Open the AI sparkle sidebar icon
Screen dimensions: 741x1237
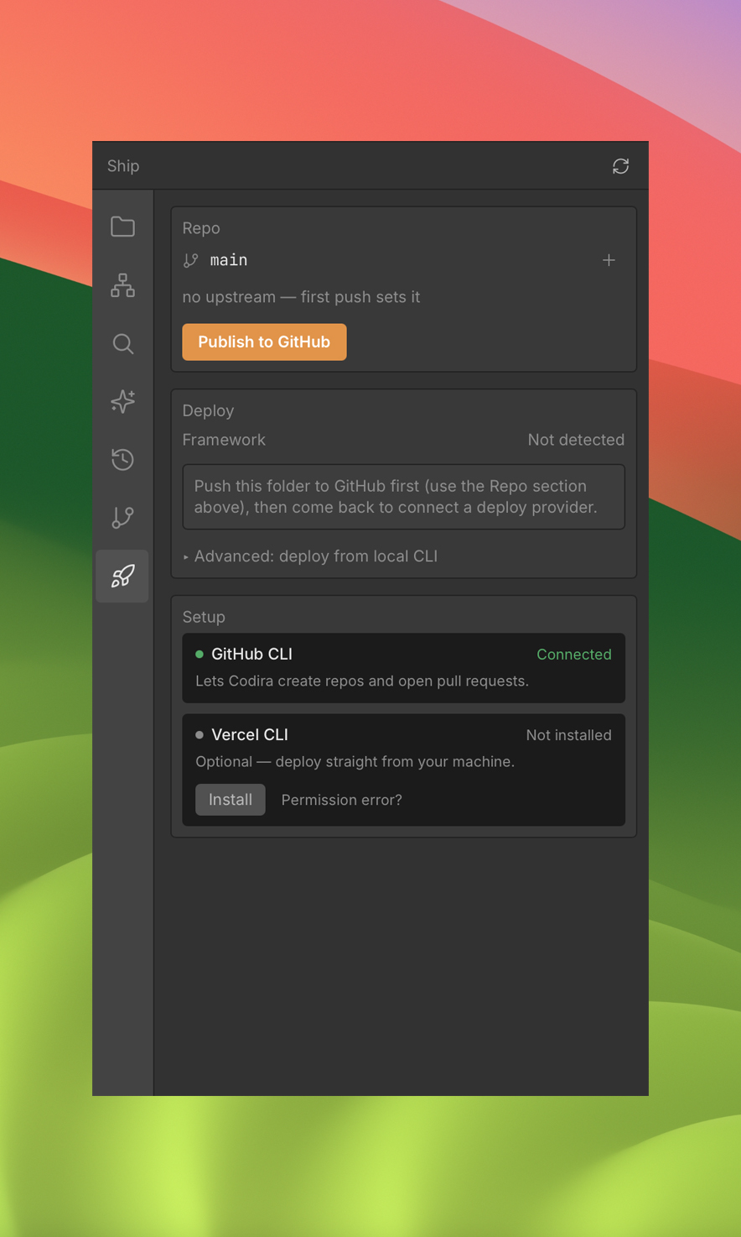coord(122,401)
